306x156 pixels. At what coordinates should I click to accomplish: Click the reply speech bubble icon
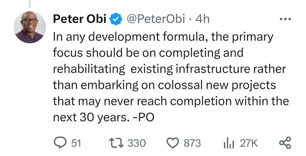(x=59, y=143)
